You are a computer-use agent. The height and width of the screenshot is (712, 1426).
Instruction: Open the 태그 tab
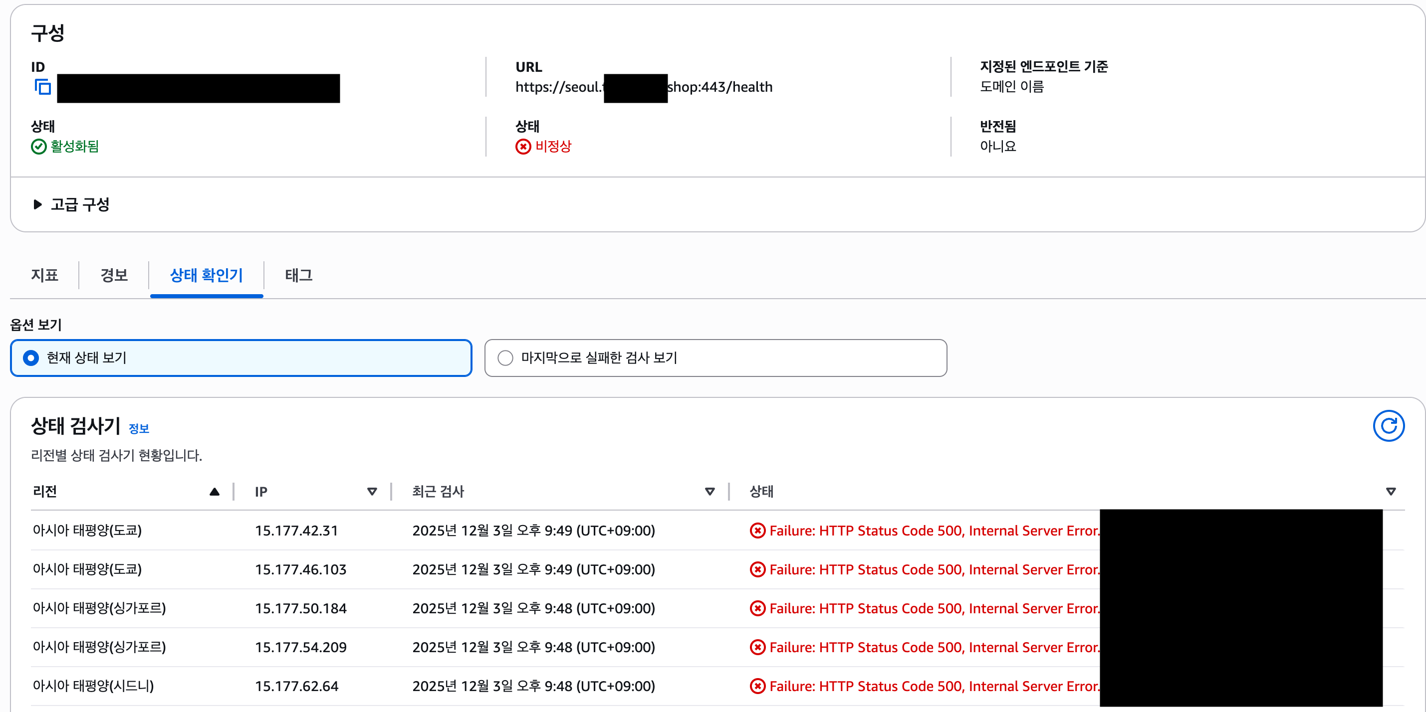tap(298, 275)
